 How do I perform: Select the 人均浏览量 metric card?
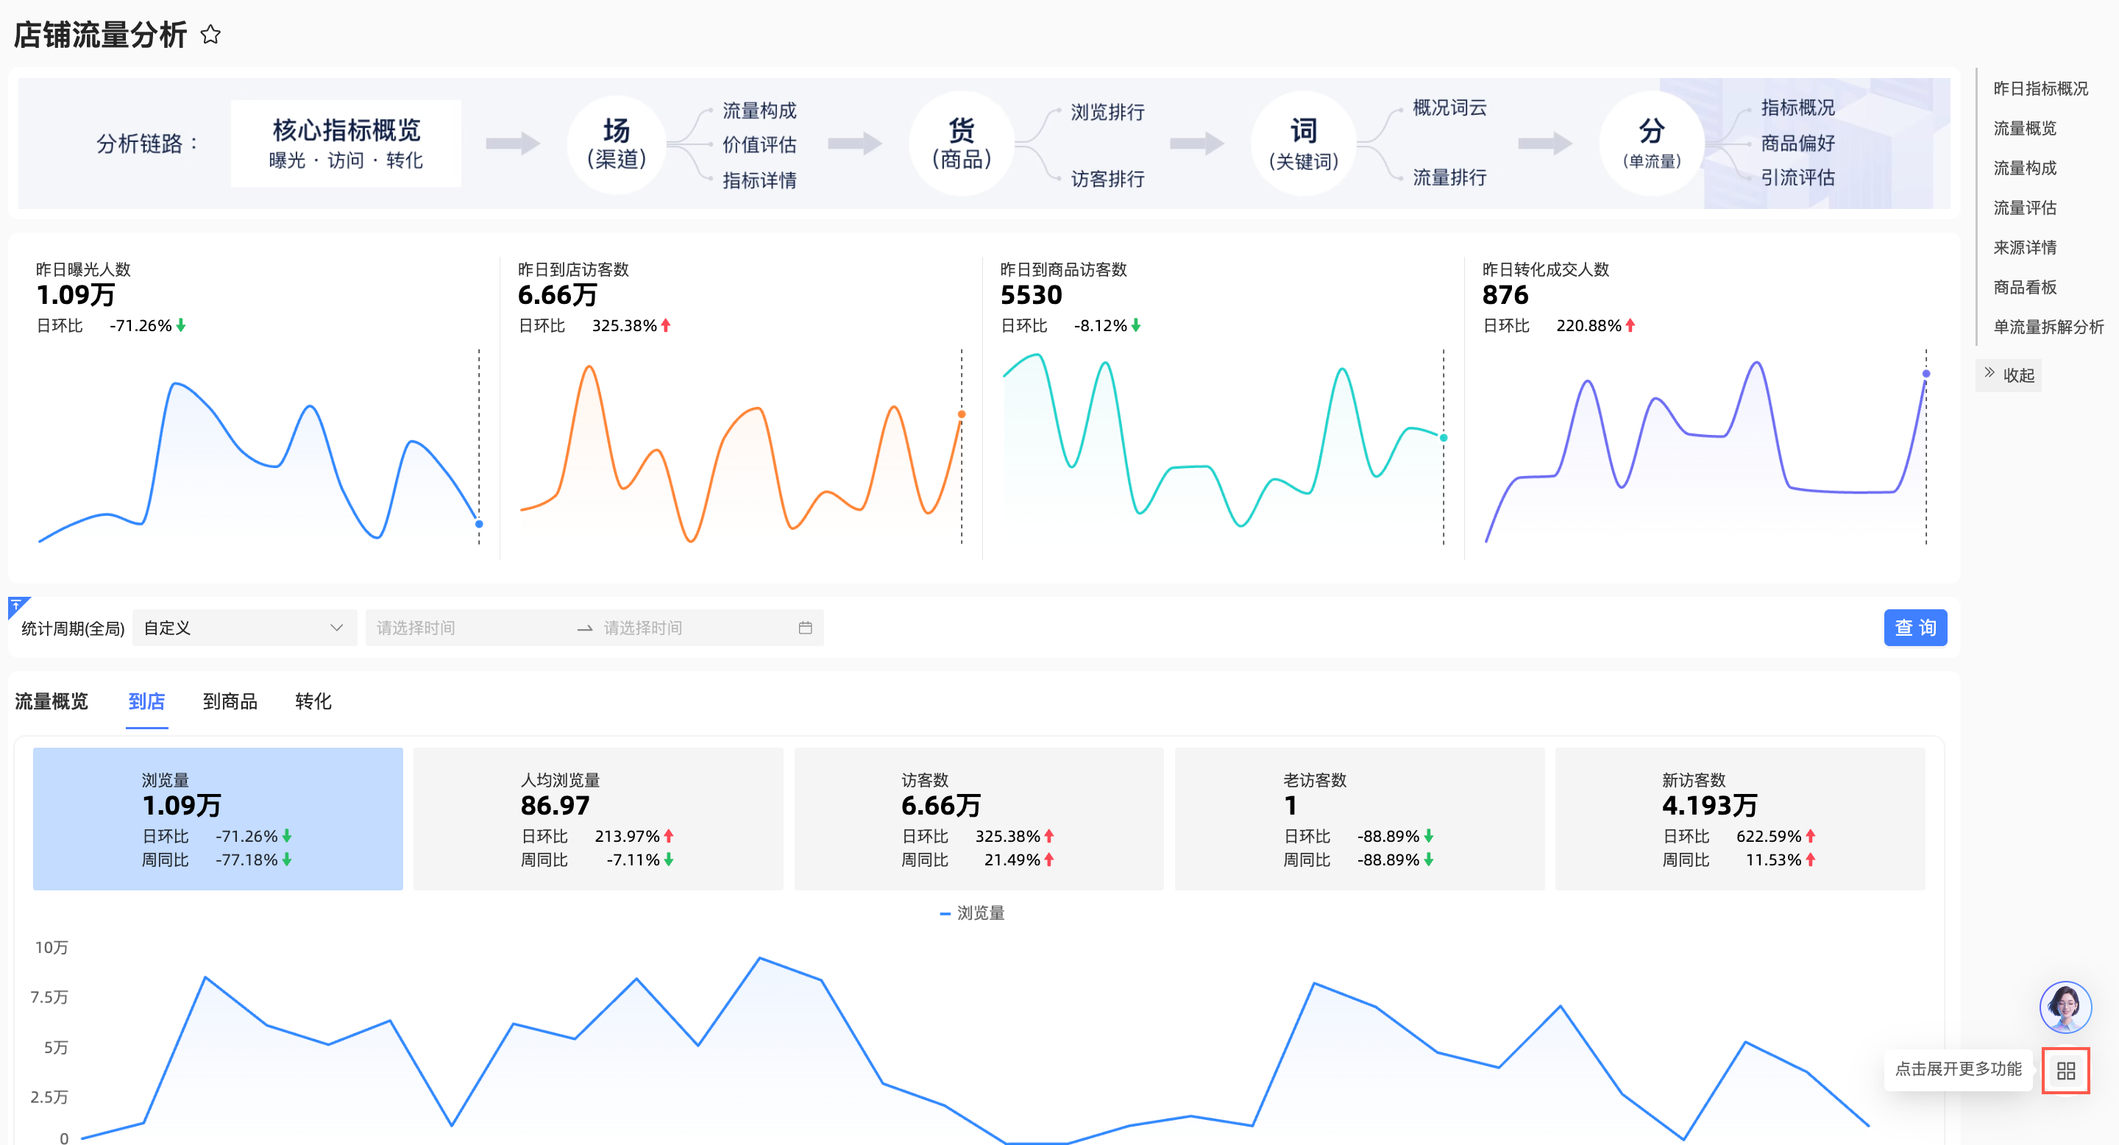[x=598, y=818]
